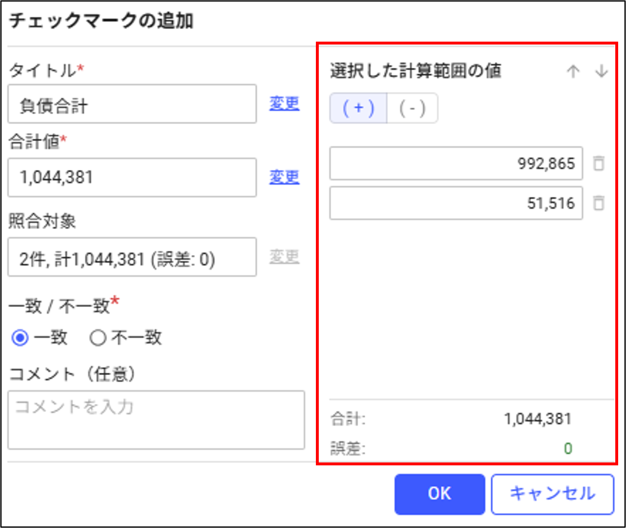
Task: Click the 照合対象 field showing 2件
Action: (x=132, y=257)
